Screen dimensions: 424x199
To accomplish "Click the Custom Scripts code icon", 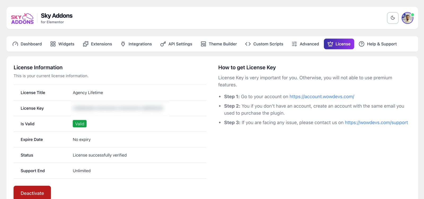I will 248,44.
